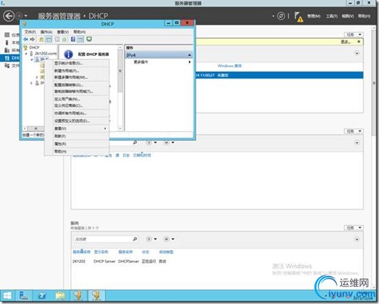Open File Explorer from the taskbar

[60, 296]
